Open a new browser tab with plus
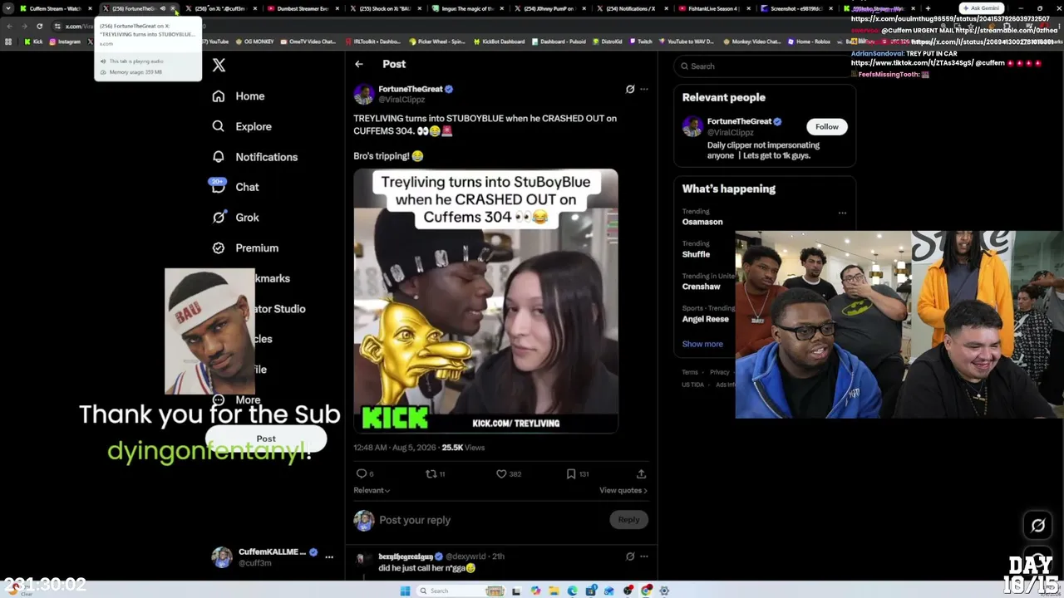 pos(928,8)
